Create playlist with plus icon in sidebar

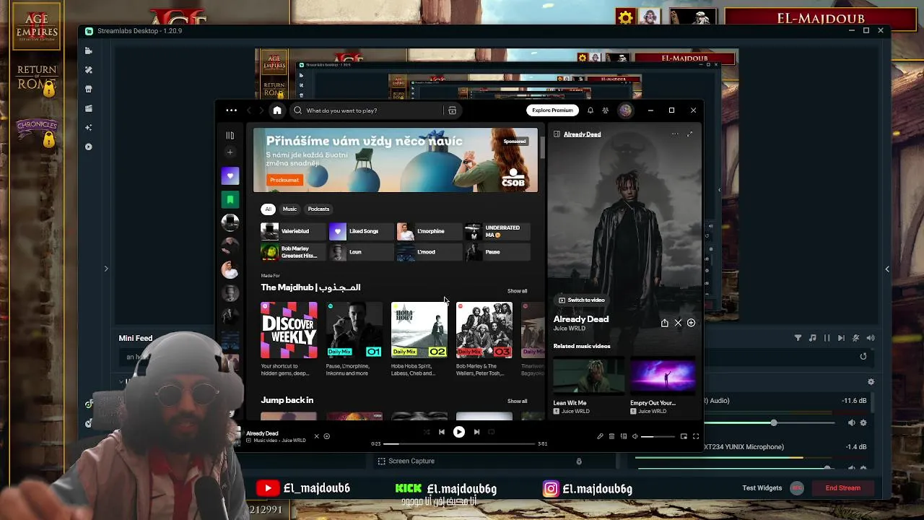click(230, 152)
